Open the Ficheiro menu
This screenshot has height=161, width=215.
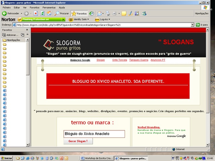click(x=7, y=7)
